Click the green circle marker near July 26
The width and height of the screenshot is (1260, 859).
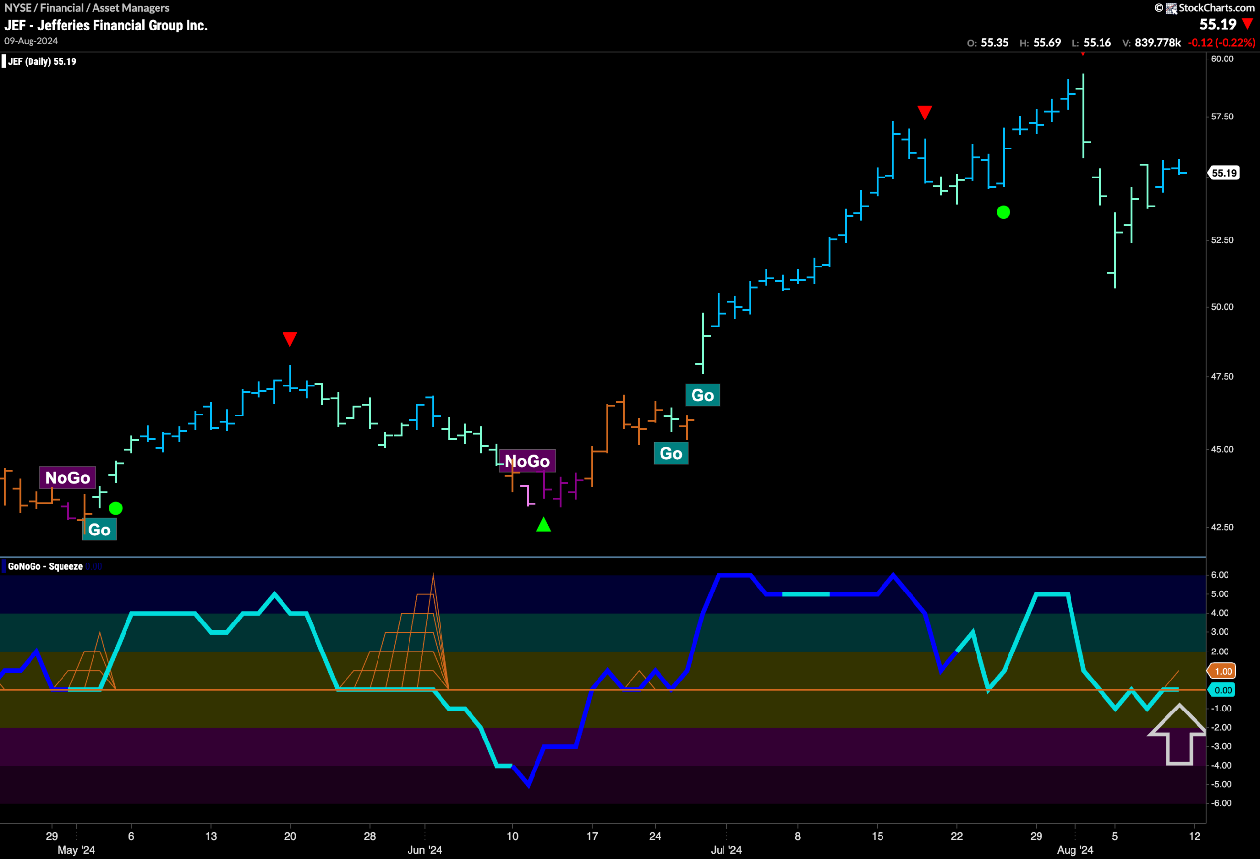(x=1004, y=212)
